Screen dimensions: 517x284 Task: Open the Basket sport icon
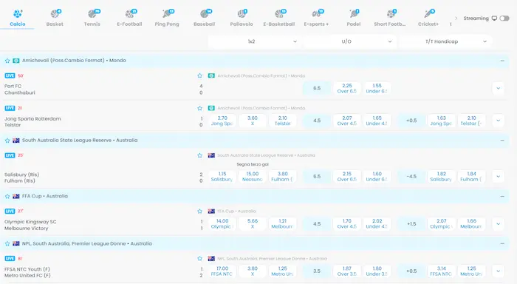click(55, 14)
